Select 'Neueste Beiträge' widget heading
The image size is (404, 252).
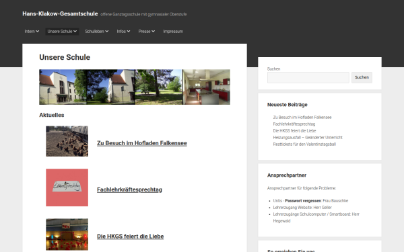click(288, 105)
